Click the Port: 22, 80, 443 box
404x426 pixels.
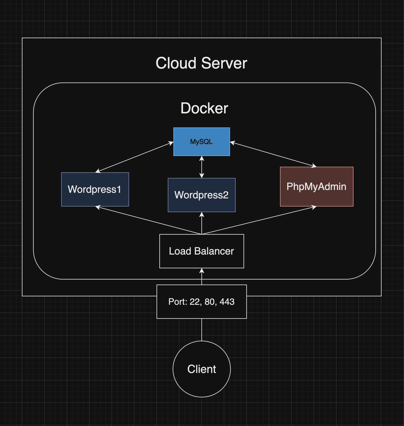click(201, 302)
